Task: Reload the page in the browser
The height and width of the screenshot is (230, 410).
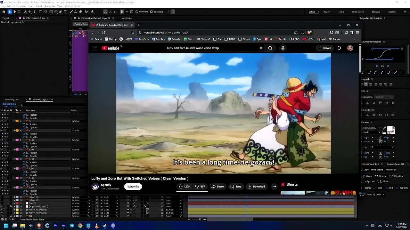Action: coord(103,32)
